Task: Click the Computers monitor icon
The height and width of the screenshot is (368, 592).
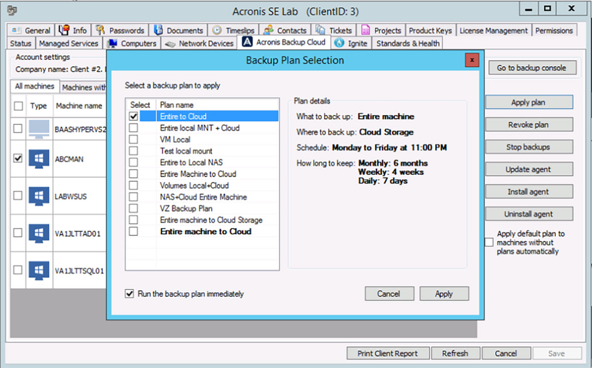Action: point(112,43)
